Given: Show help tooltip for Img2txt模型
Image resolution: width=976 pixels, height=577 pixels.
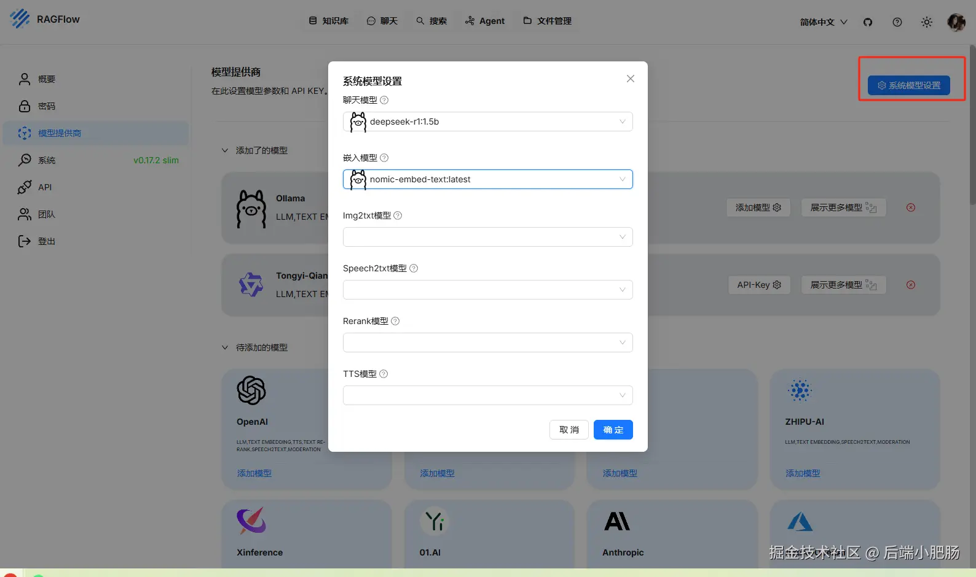Looking at the screenshot, I should coord(398,215).
